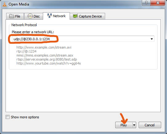Click example text 'rtp://@:1234'
The height and width of the screenshot is (134, 167).
26,51
